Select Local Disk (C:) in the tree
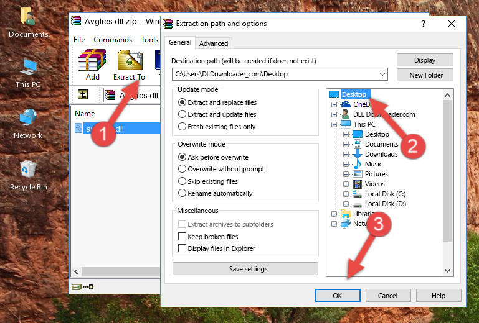This screenshot has height=323, width=479. 385,194
